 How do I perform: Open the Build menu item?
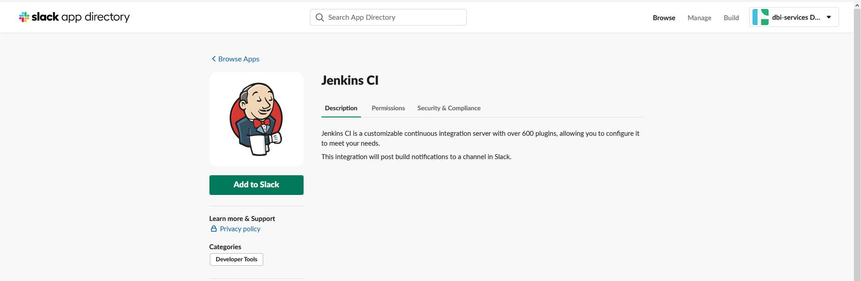(731, 18)
